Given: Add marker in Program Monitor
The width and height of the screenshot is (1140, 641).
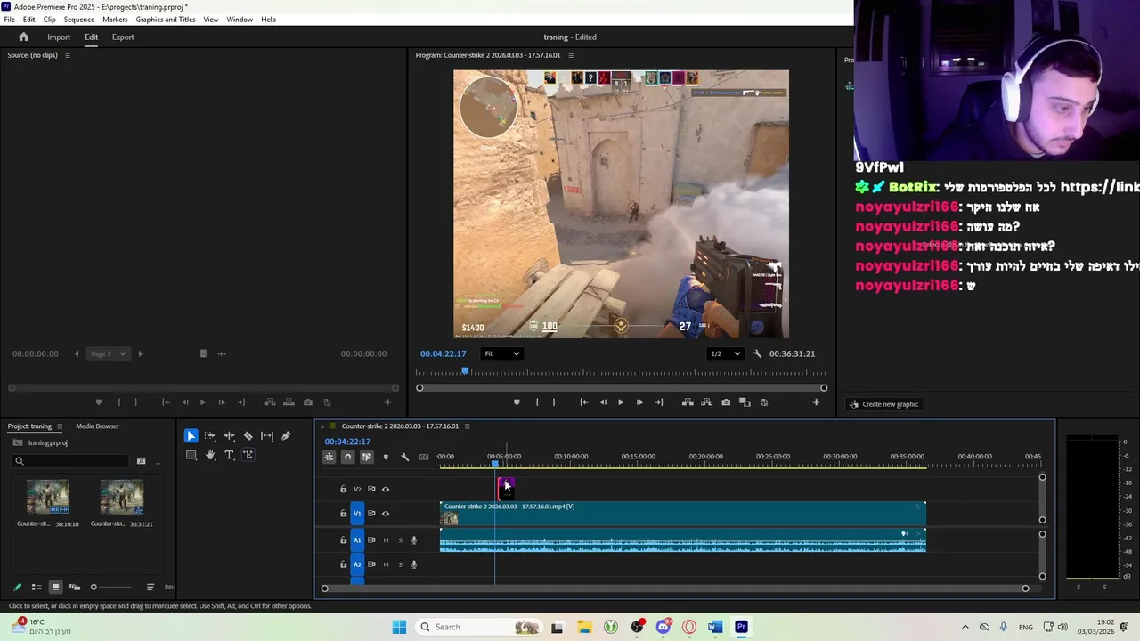Looking at the screenshot, I should 517,402.
